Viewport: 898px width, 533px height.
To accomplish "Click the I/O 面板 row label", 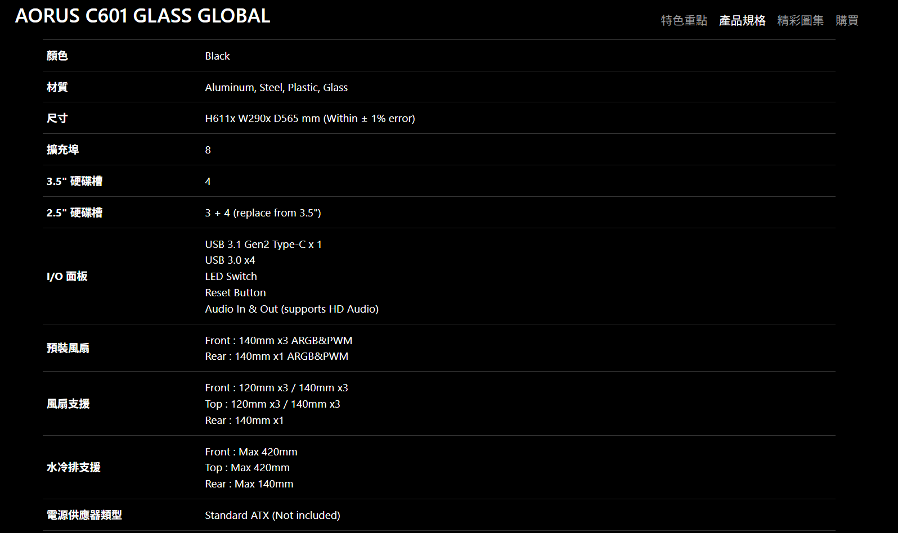I will pyautogui.click(x=67, y=277).
